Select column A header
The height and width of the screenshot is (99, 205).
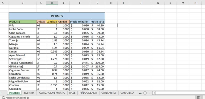[2, 3]
